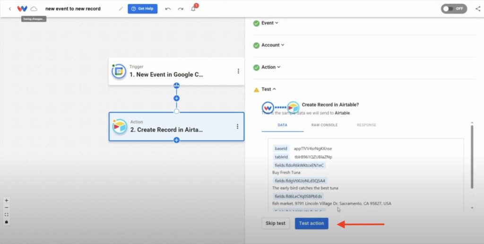Select the fish market address text
Image resolution: width=484 pixels, height=244 pixels.
point(331,203)
